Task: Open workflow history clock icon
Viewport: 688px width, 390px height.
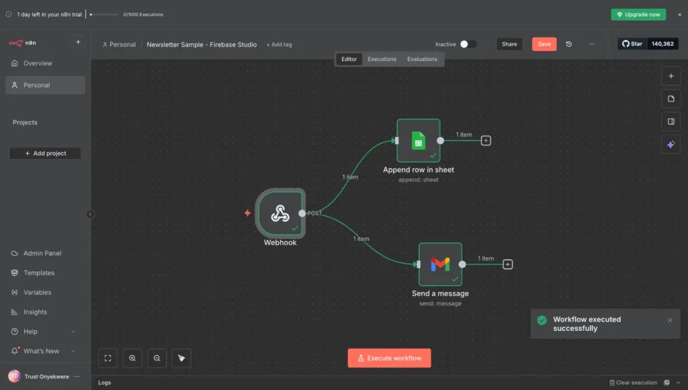Action: pyautogui.click(x=569, y=44)
